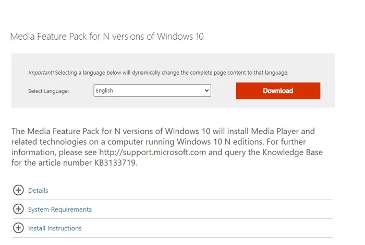The height and width of the screenshot is (245, 365).
Task: Click the product description paragraph's first line
Action: (x=163, y=131)
